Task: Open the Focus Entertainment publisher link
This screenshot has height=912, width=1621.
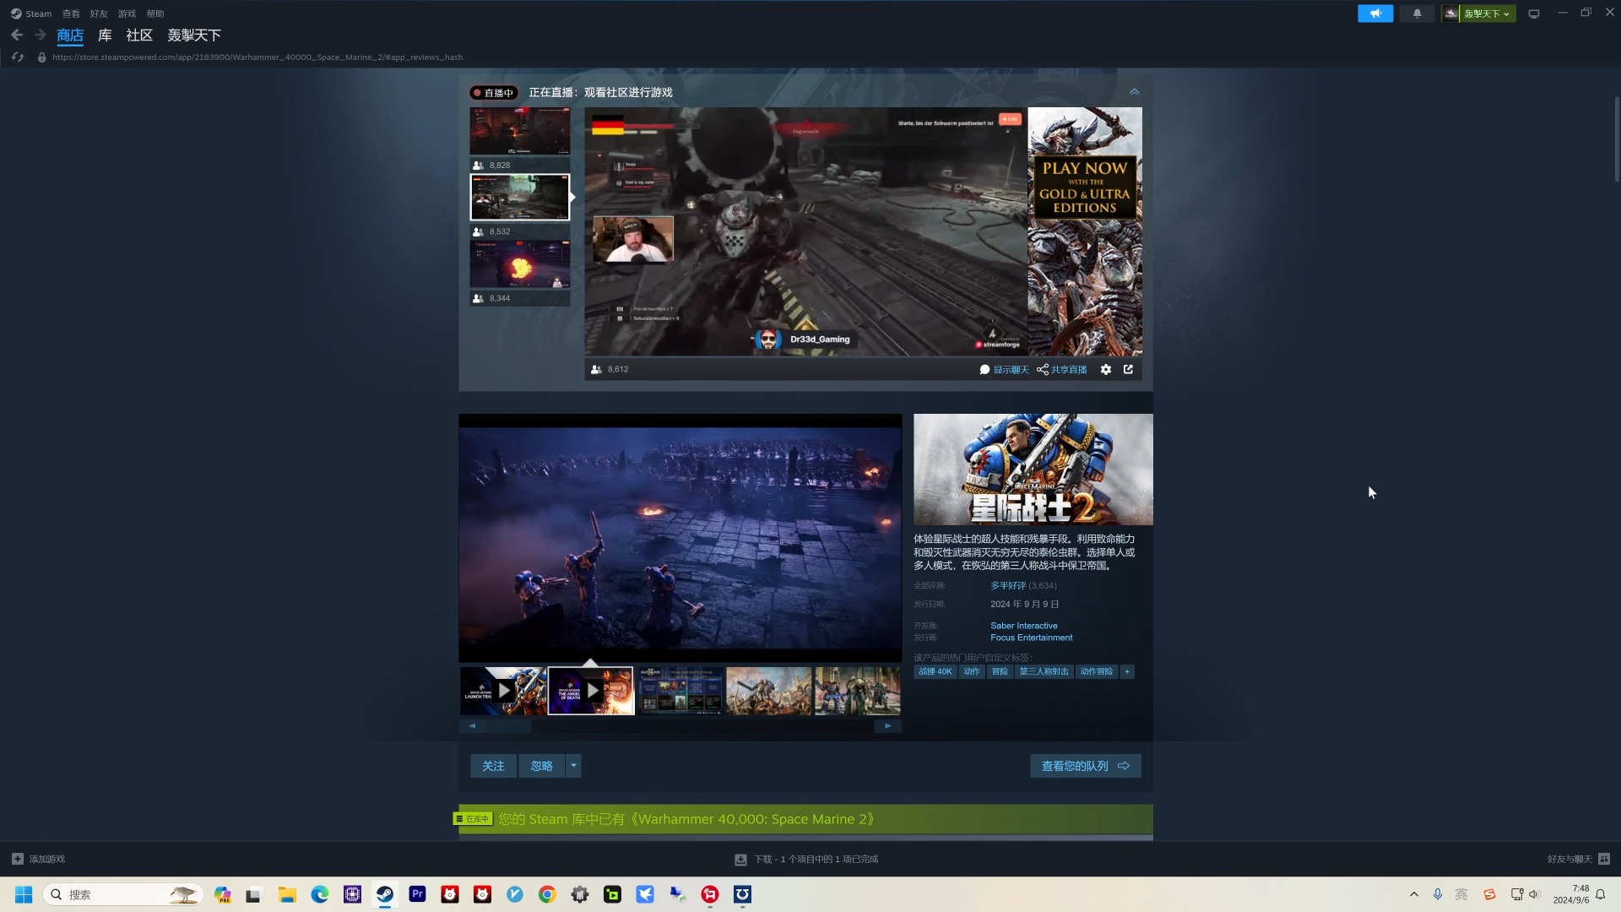Action: pyautogui.click(x=1032, y=638)
